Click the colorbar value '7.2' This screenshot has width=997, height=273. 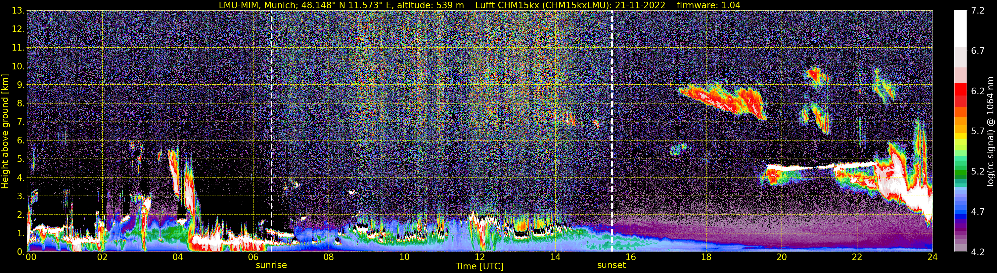[978, 11]
